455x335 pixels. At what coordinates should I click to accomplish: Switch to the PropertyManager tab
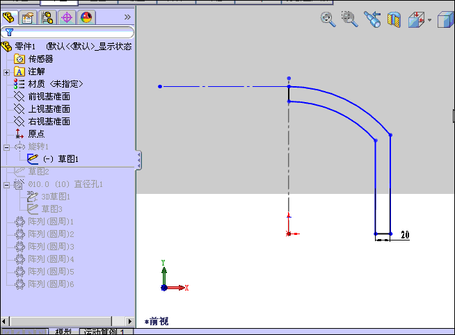click(28, 17)
